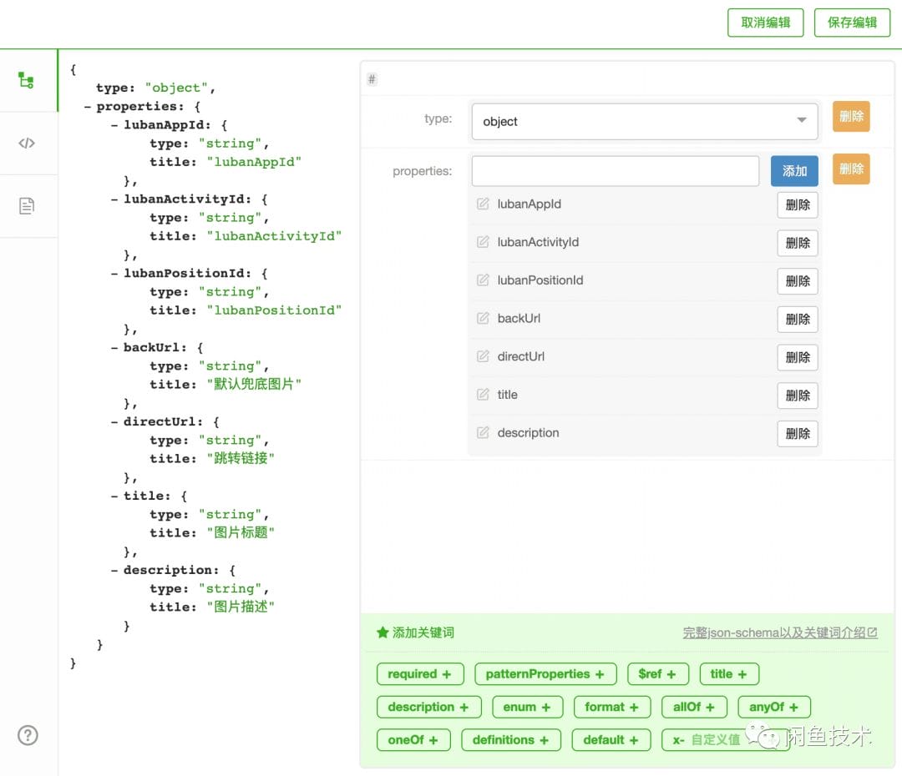This screenshot has height=776, width=902.
Task: Collapse the properties node in JSON tree
Action: [88, 107]
